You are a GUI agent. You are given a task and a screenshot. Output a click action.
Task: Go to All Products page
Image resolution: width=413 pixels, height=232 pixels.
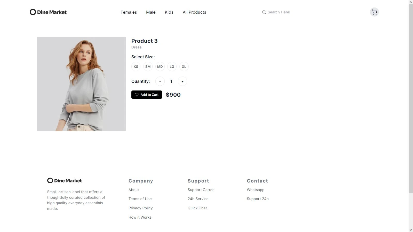tap(194, 12)
